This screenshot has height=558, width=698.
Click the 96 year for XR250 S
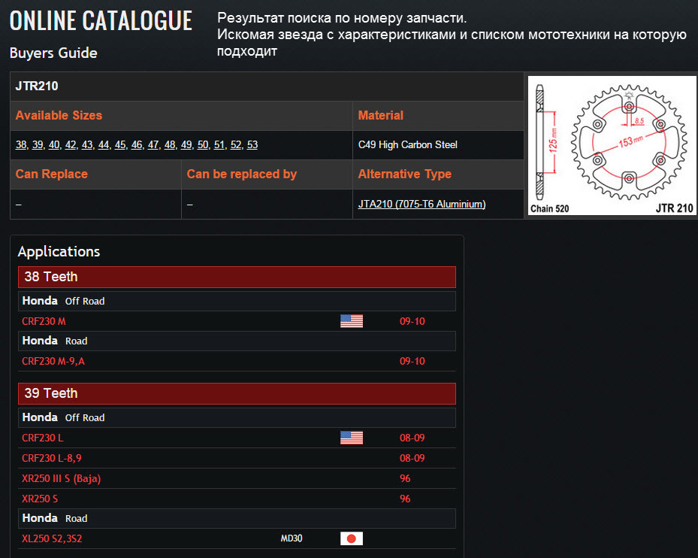[405, 499]
